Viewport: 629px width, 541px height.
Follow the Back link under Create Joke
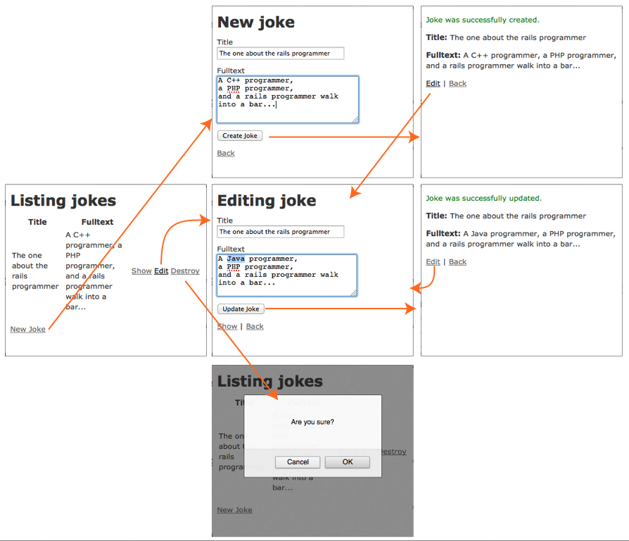click(x=226, y=153)
